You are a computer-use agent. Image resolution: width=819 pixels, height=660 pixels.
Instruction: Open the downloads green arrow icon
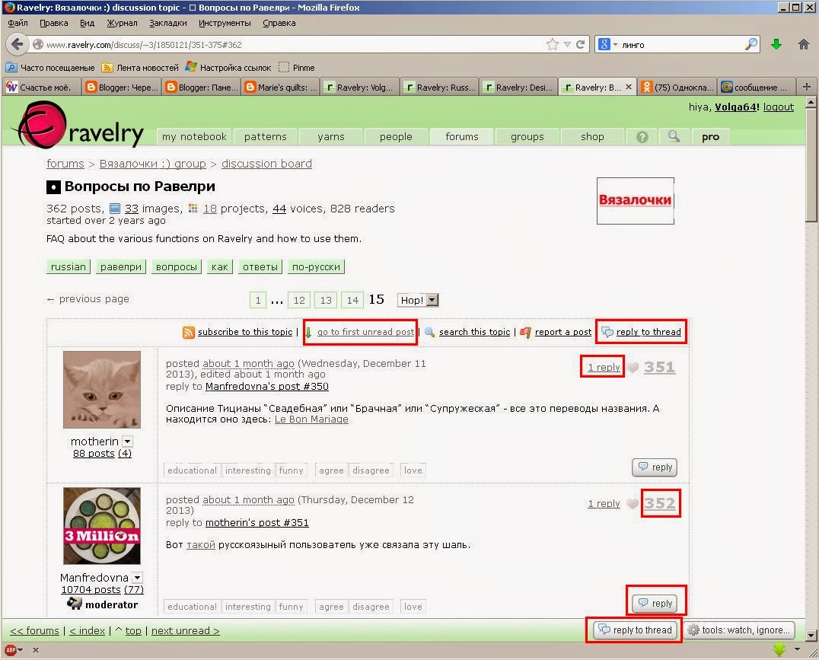pyautogui.click(x=776, y=44)
